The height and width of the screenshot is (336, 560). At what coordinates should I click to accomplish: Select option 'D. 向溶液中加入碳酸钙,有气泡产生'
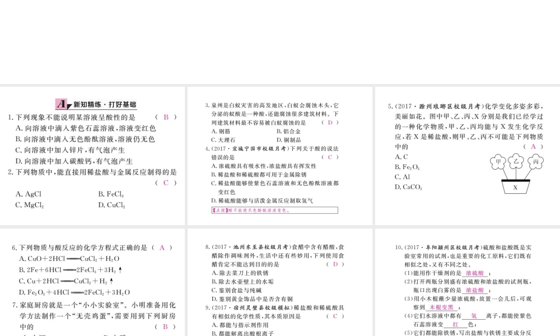point(74,161)
